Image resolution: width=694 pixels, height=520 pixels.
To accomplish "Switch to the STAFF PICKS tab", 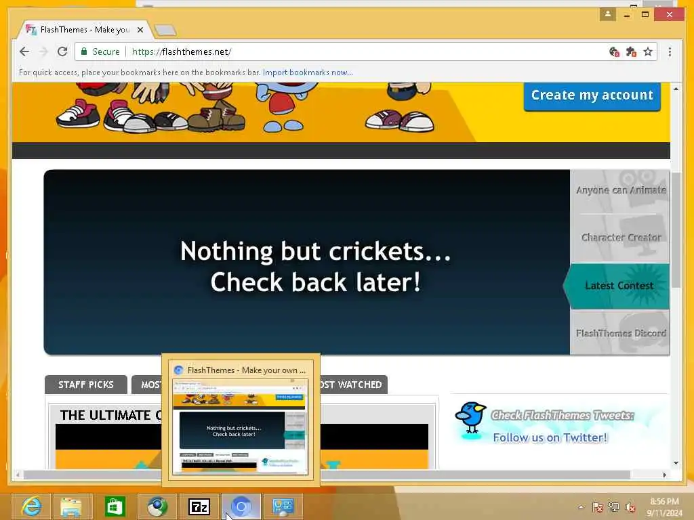I will [86, 385].
